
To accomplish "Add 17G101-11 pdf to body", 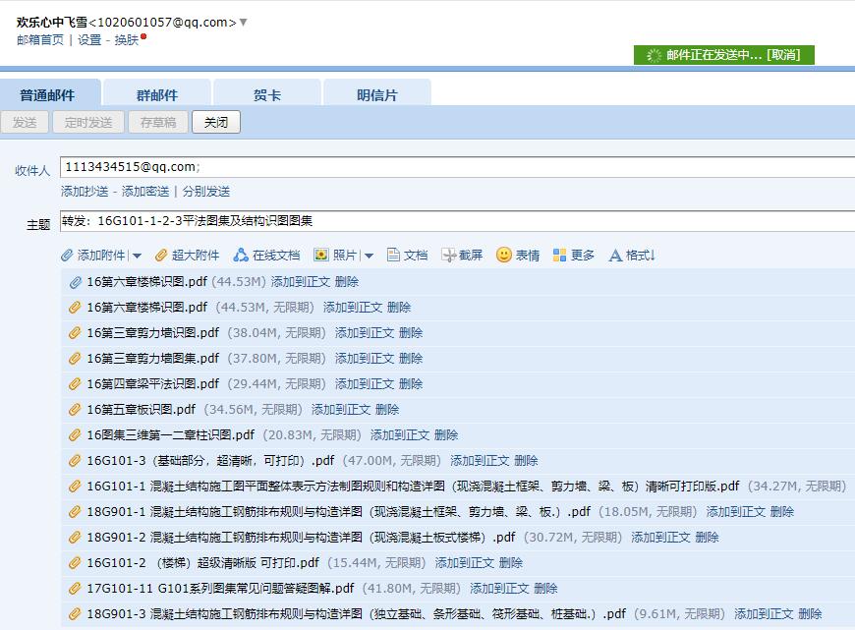I will coord(499,589).
